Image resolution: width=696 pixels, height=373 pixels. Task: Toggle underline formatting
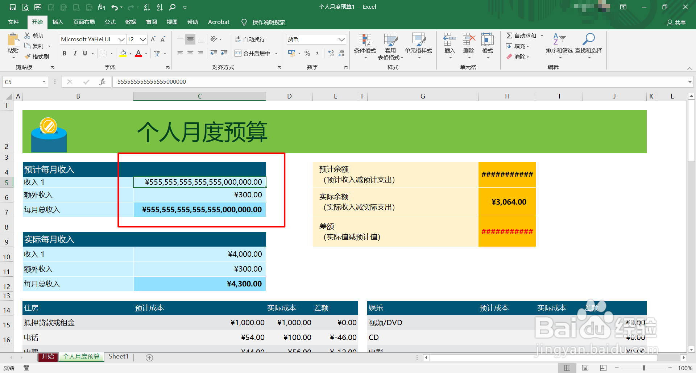tap(84, 53)
